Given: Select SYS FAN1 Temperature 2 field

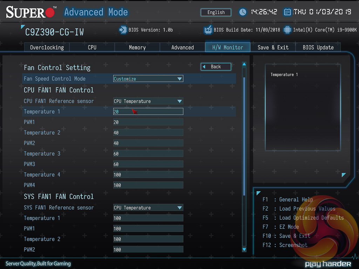Looking at the screenshot, I should pyautogui.click(x=148, y=239).
